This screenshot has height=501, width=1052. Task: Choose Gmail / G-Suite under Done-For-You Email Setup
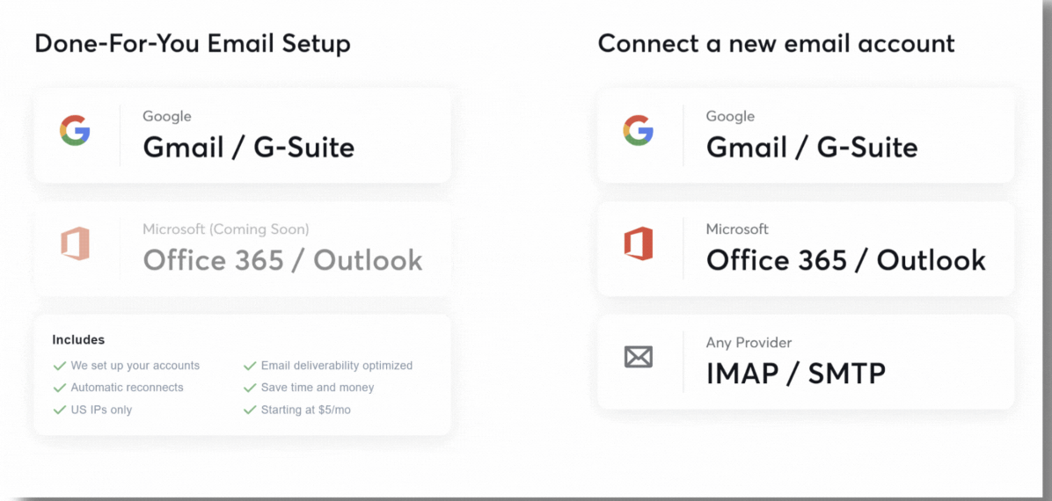242,134
